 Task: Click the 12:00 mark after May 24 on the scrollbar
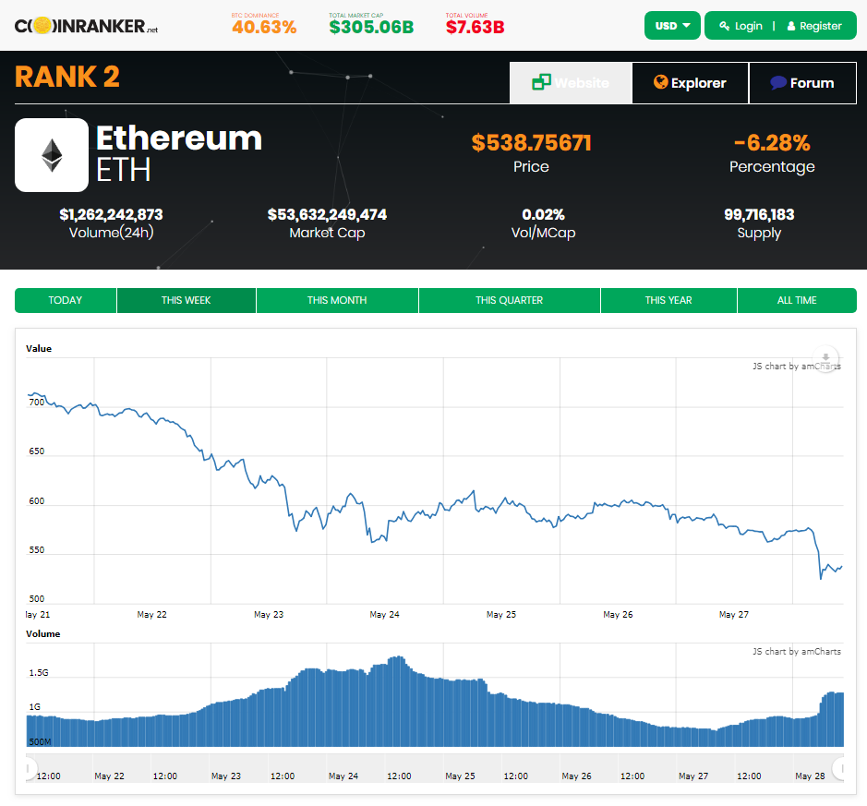[399, 776]
